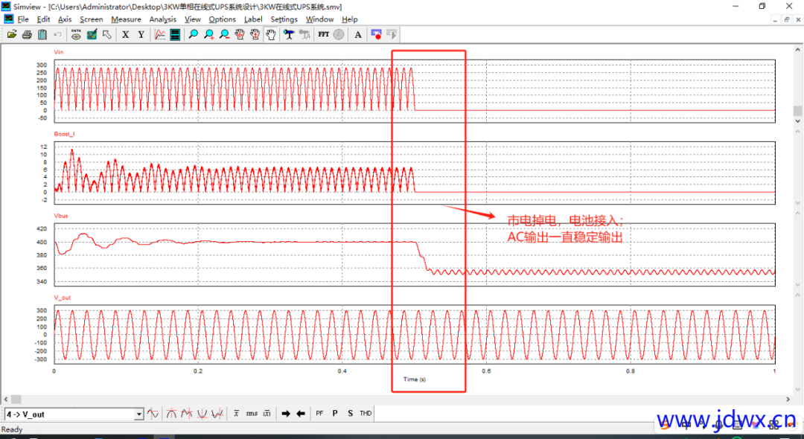Add a text label with the A icon
804x439 pixels.
click(358, 34)
